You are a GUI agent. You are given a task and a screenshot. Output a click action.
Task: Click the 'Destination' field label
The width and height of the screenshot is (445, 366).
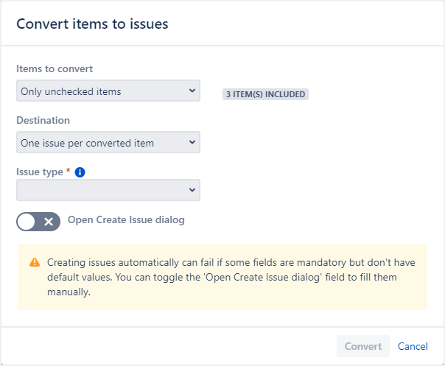click(x=43, y=120)
